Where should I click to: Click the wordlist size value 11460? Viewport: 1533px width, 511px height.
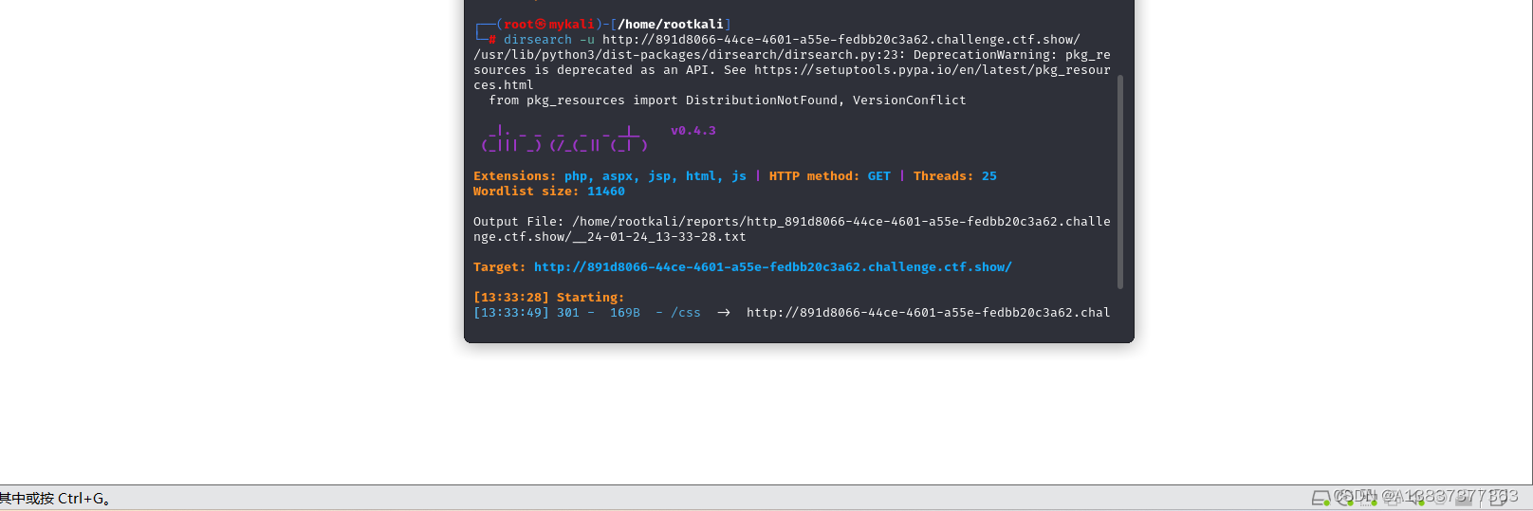pyautogui.click(x=606, y=191)
